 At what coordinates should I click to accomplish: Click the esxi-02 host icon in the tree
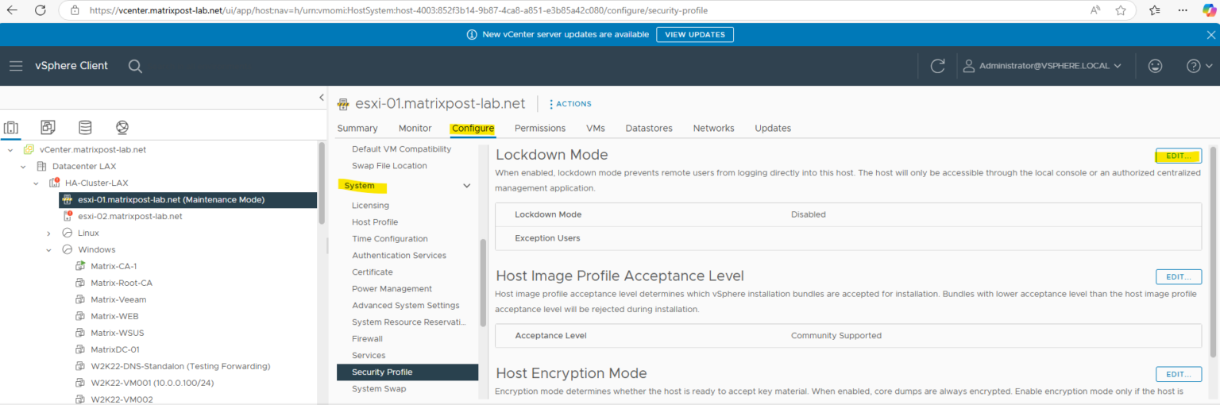click(x=68, y=216)
